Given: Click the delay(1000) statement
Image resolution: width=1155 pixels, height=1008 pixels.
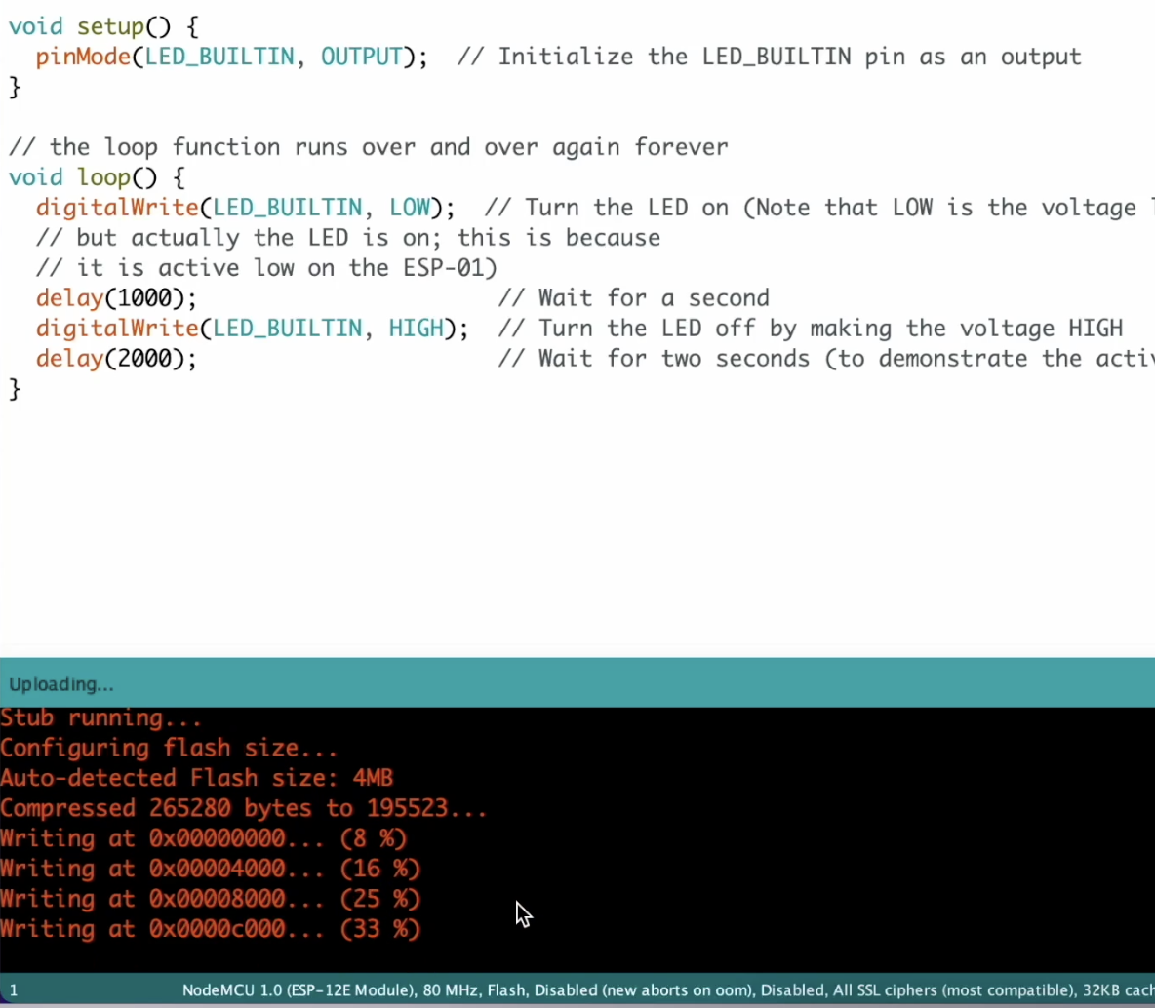Looking at the screenshot, I should 116,298.
